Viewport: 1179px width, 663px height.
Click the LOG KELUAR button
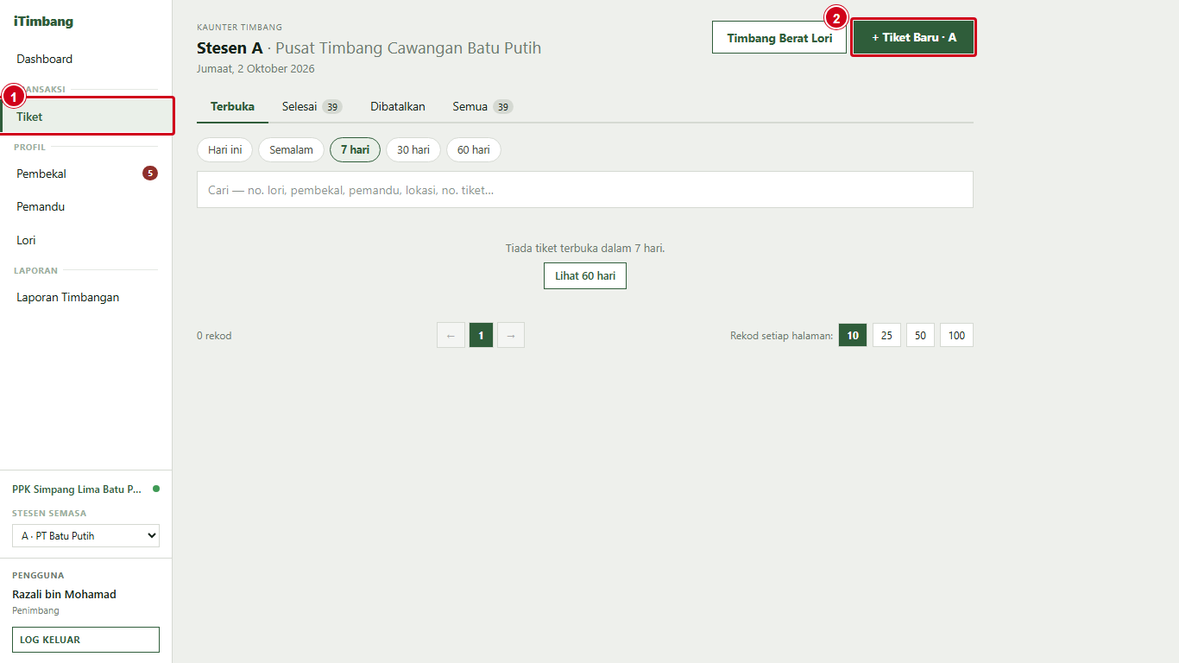pos(85,640)
